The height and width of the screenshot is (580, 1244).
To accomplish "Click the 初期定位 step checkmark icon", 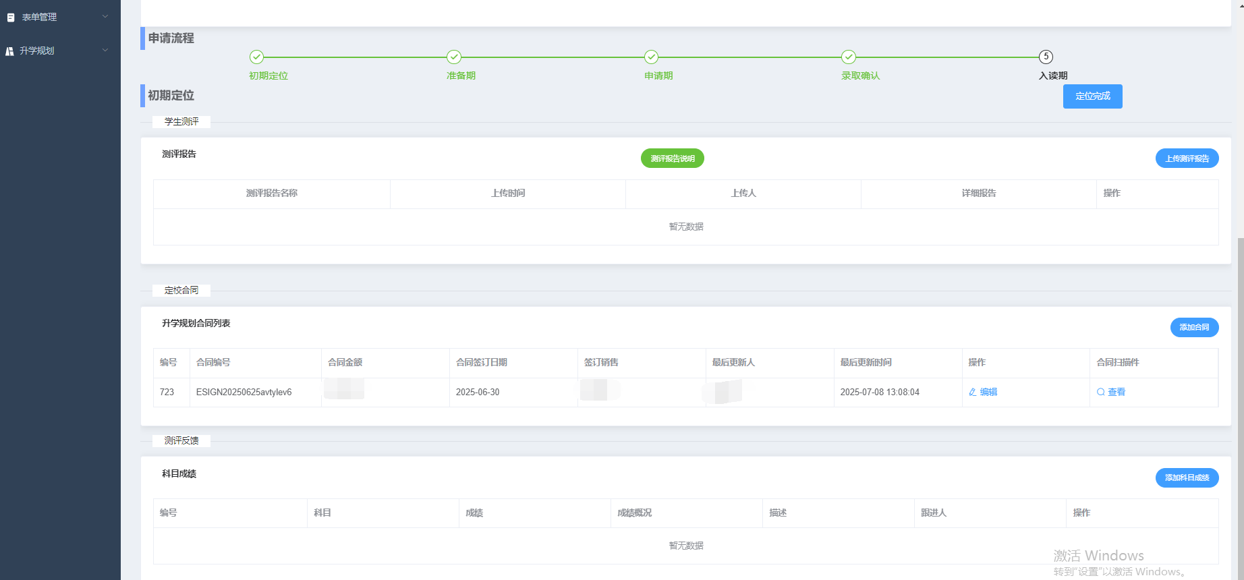I will tap(256, 57).
